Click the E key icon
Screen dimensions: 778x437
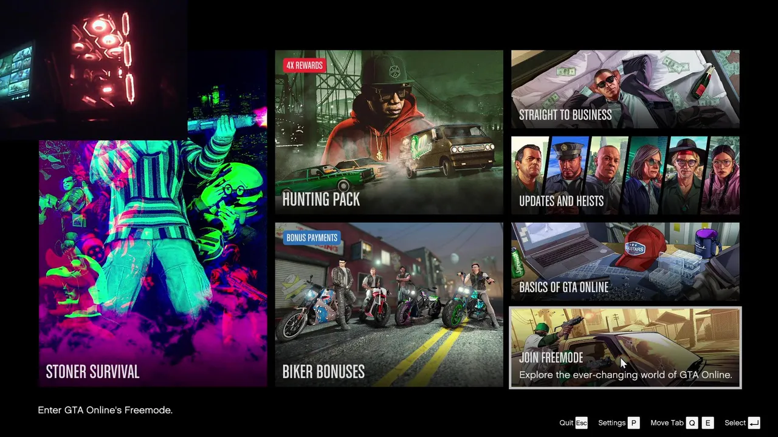pyautogui.click(x=707, y=423)
